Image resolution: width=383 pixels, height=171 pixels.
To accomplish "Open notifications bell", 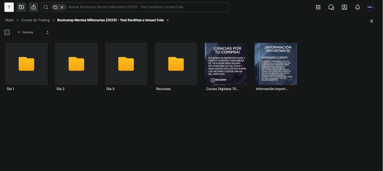I will pyautogui.click(x=358, y=7).
